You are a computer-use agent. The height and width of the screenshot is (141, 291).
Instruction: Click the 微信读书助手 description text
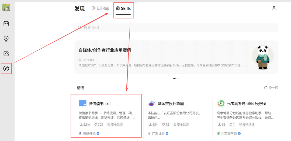tap(107, 116)
